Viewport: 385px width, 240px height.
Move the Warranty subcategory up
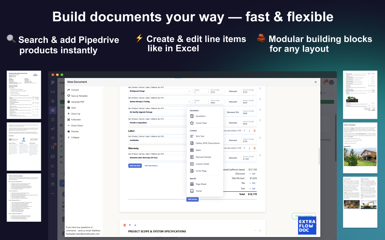click(244, 148)
